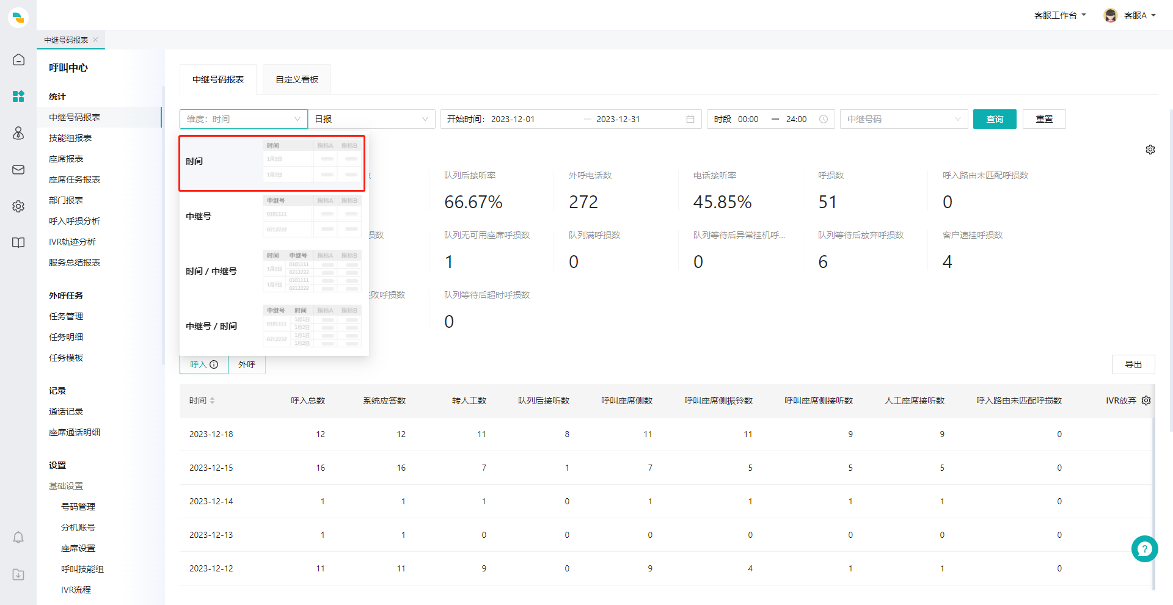Screen dimensions: 1173x605
Task: Open the 维度 dimension dropdown
Action: point(243,119)
